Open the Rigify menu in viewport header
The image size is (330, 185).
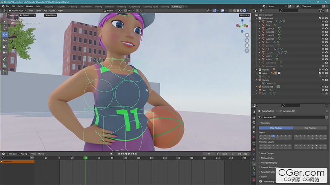click(60, 10)
